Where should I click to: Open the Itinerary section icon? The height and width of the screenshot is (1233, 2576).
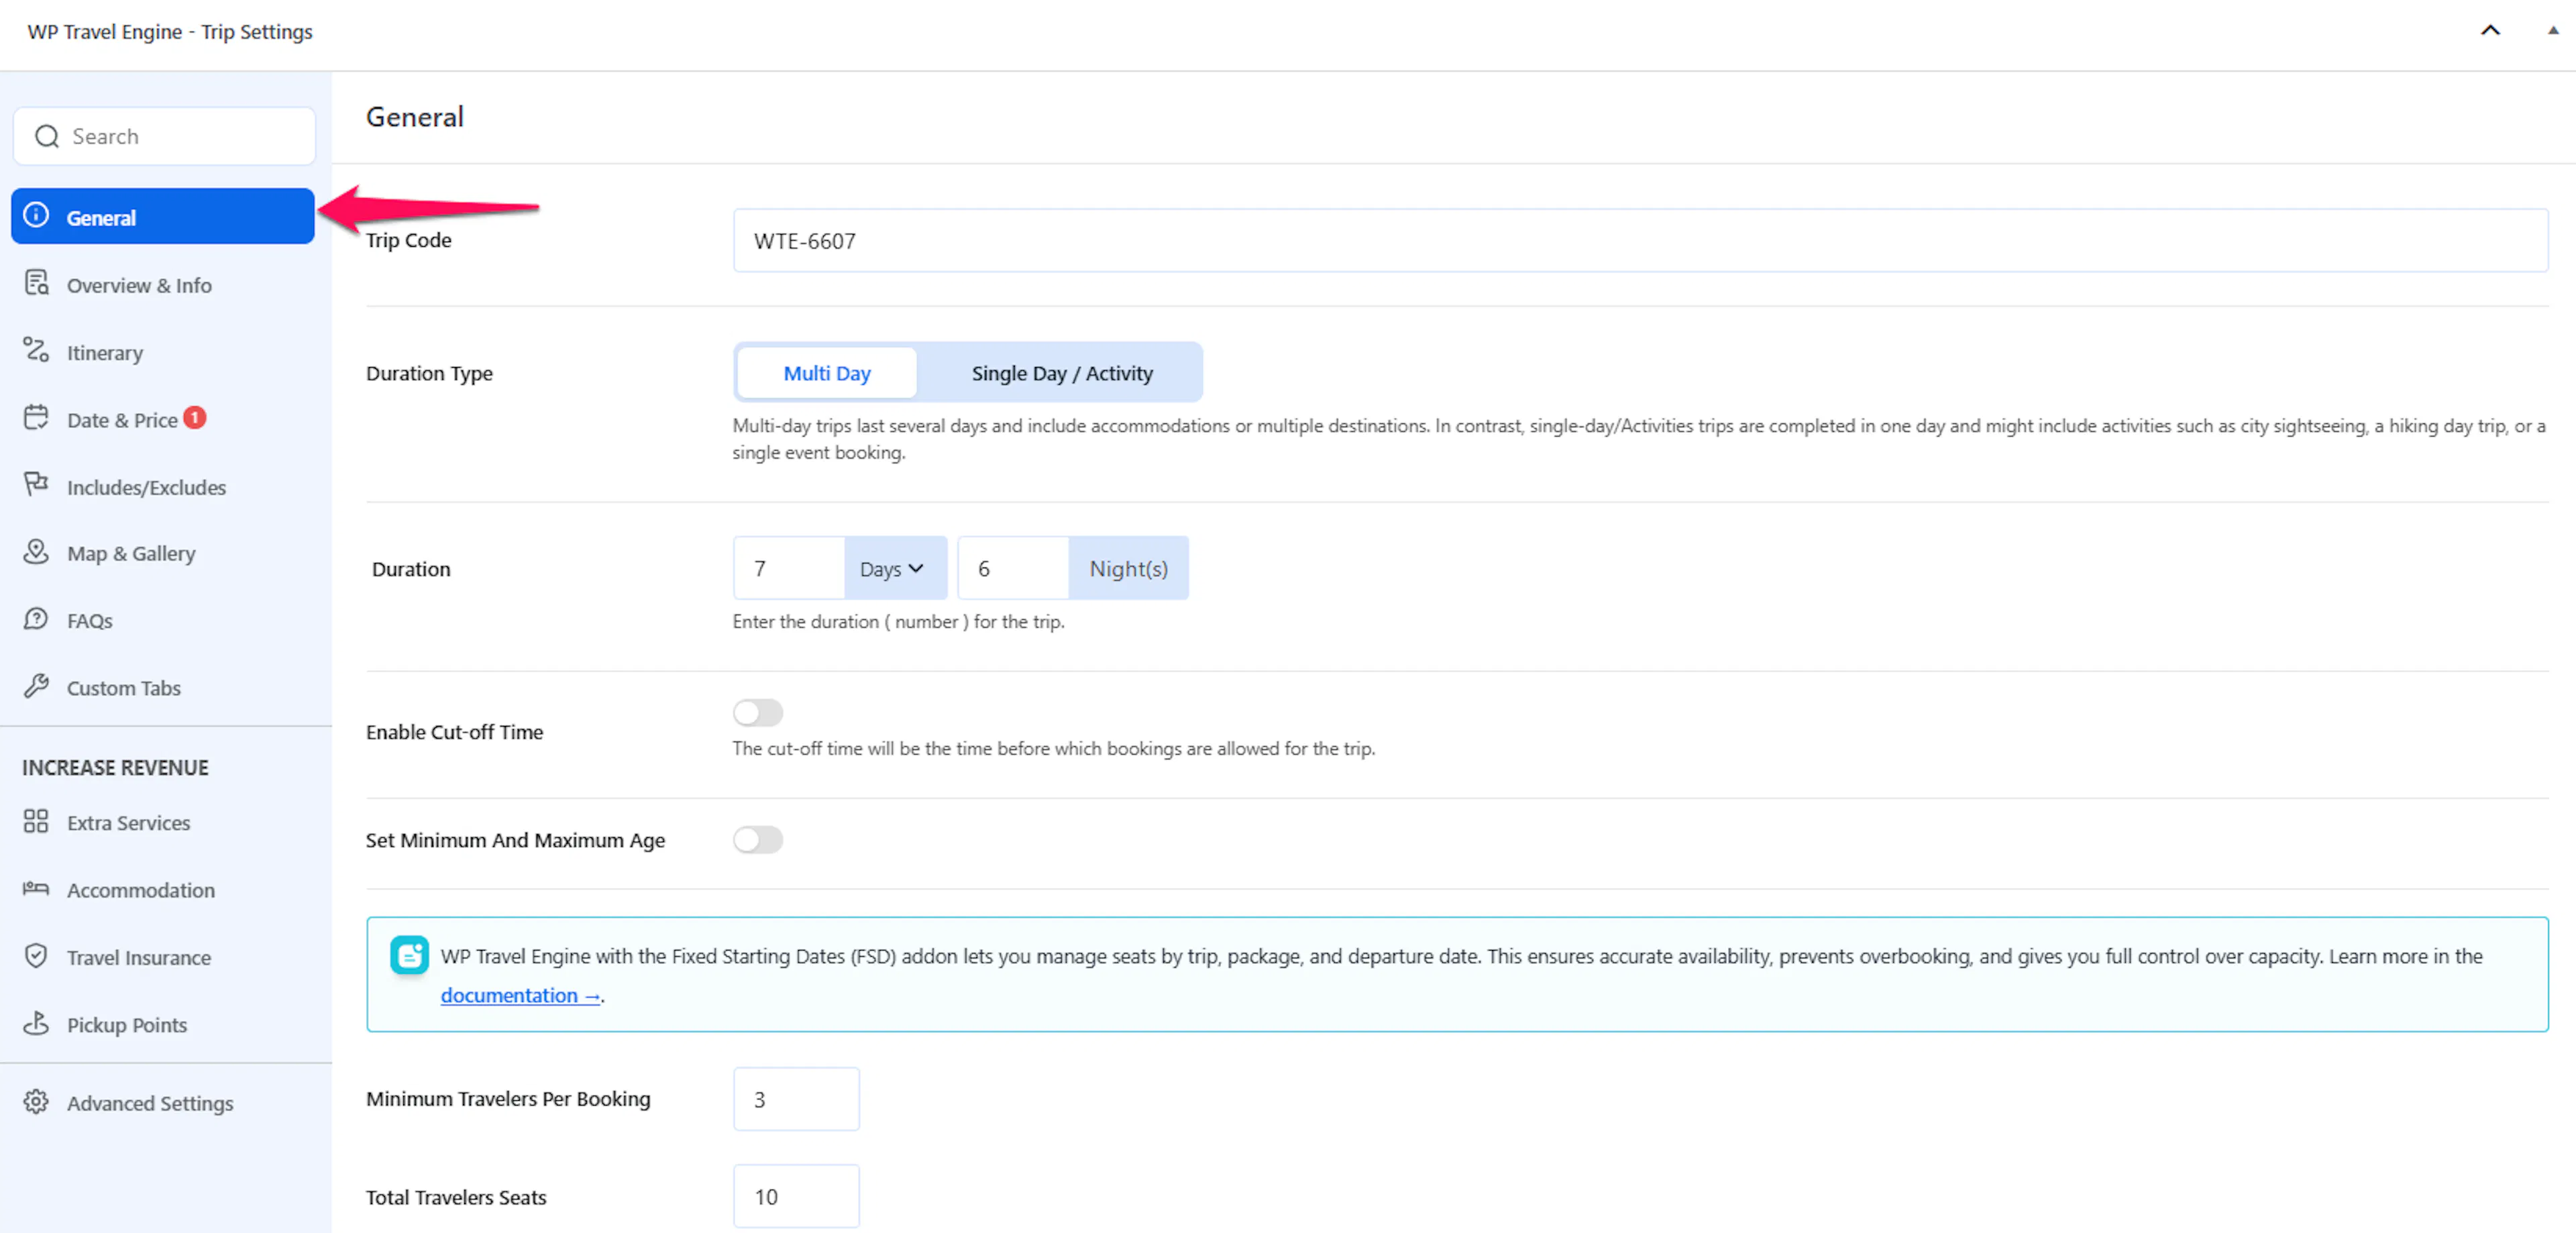click(36, 350)
